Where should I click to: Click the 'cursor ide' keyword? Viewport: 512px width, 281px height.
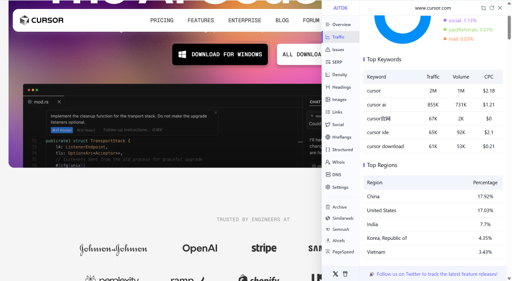tap(378, 132)
